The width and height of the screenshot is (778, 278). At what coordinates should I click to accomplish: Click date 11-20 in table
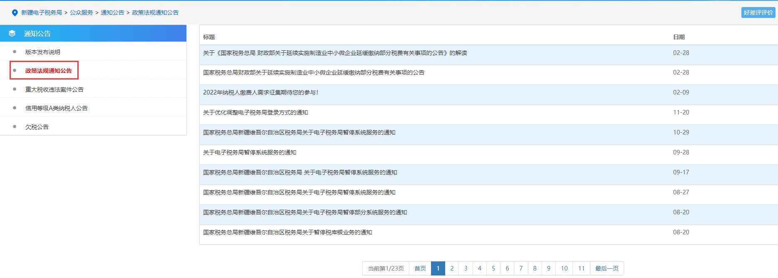[x=681, y=112]
